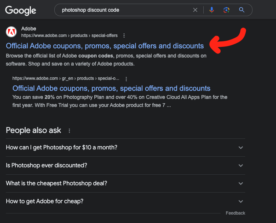Open the second indented Official Adobe coupons link
The image size is (276, 223).
coord(112,88)
